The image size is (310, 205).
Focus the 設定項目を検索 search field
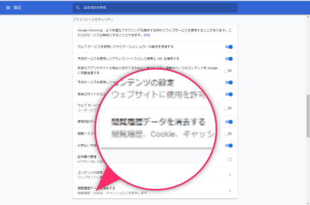(x=155, y=8)
